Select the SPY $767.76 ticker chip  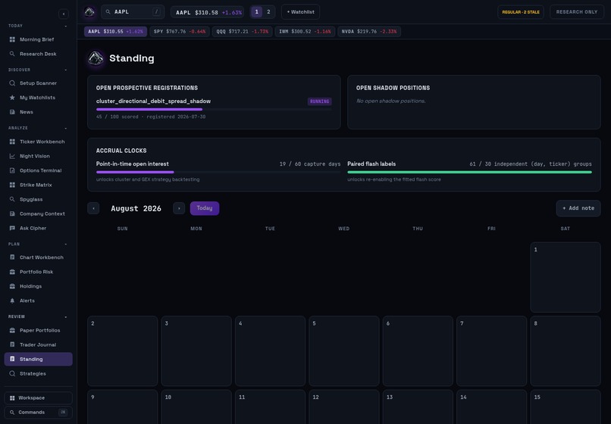coord(180,32)
